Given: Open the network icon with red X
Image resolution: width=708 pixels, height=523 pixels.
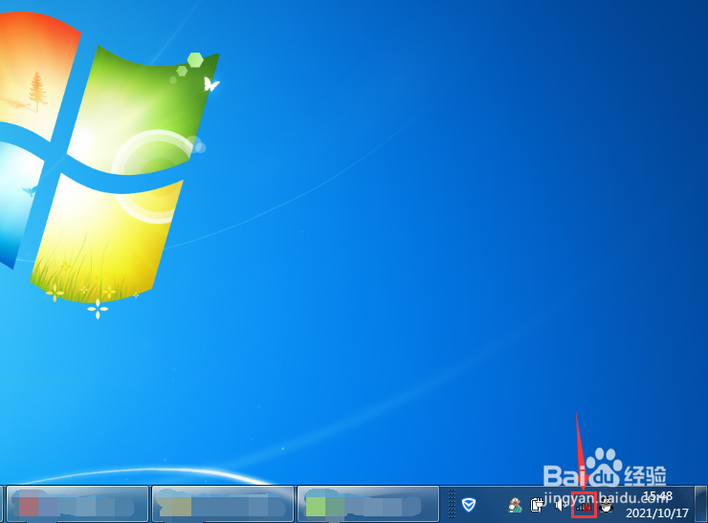Looking at the screenshot, I should tap(584, 506).
